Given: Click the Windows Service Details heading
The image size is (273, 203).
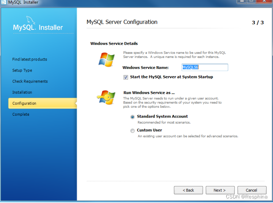Looking at the screenshot, I should 114,43.
